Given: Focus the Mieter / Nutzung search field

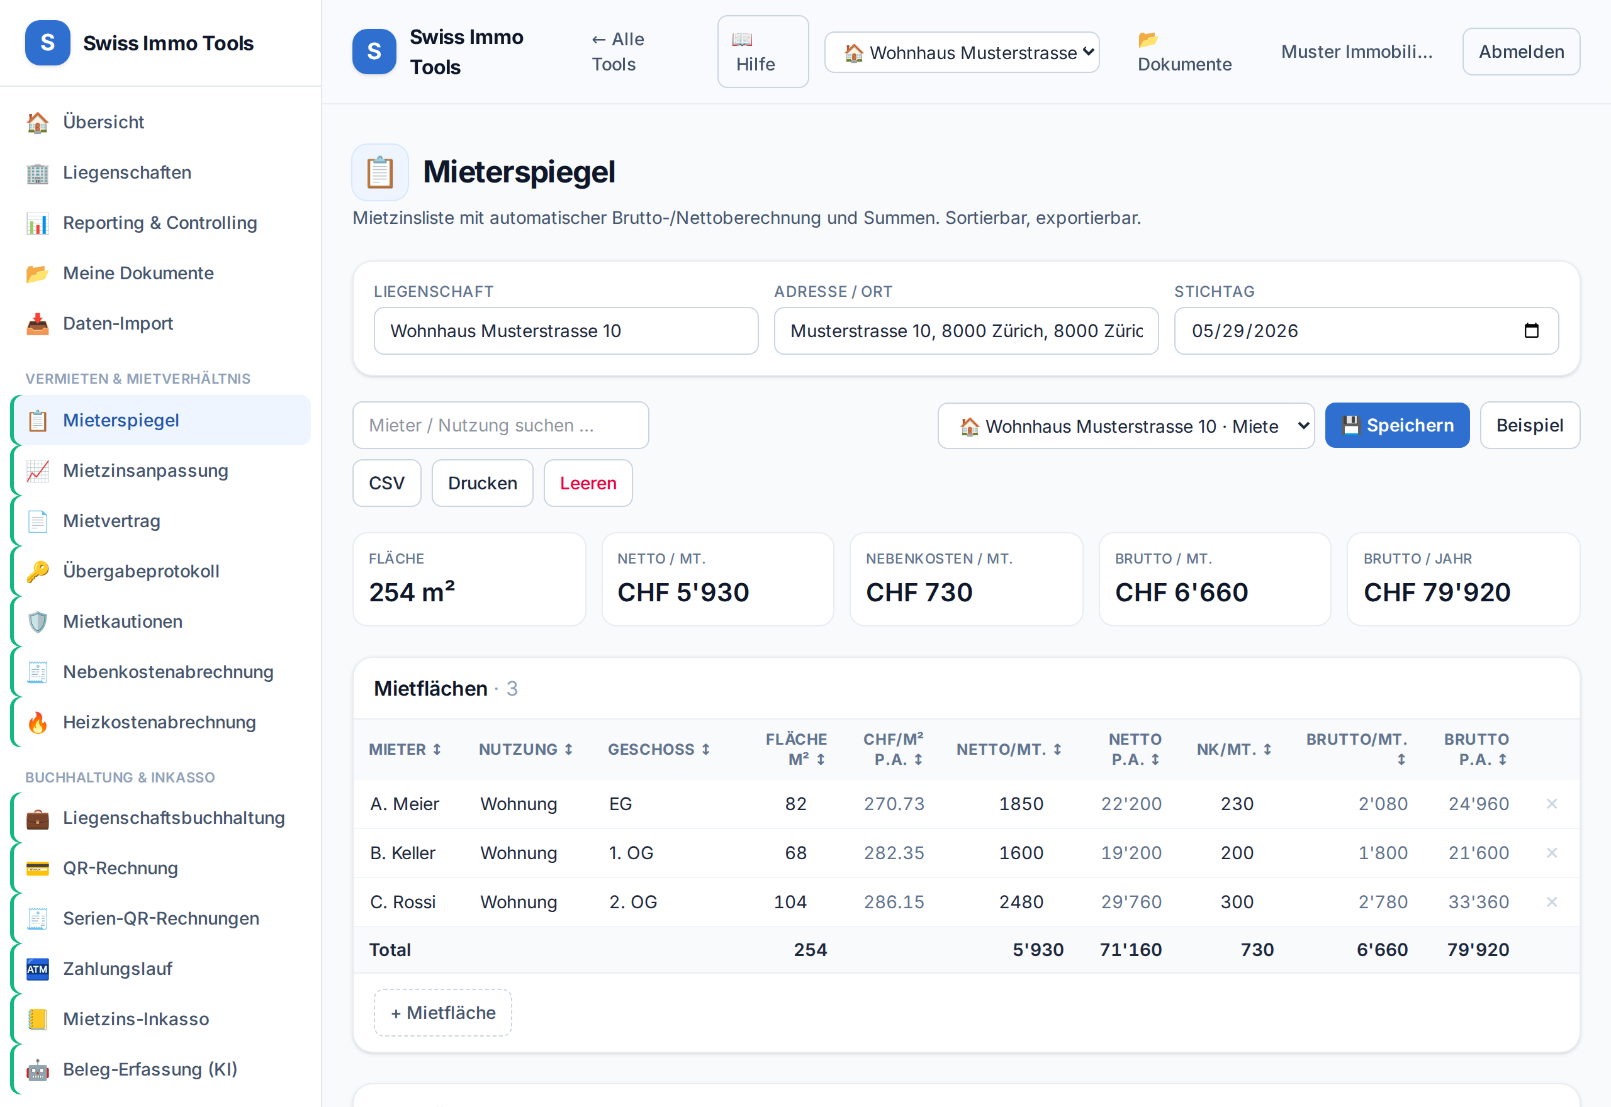Looking at the screenshot, I should pyautogui.click(x=500, y=426).
